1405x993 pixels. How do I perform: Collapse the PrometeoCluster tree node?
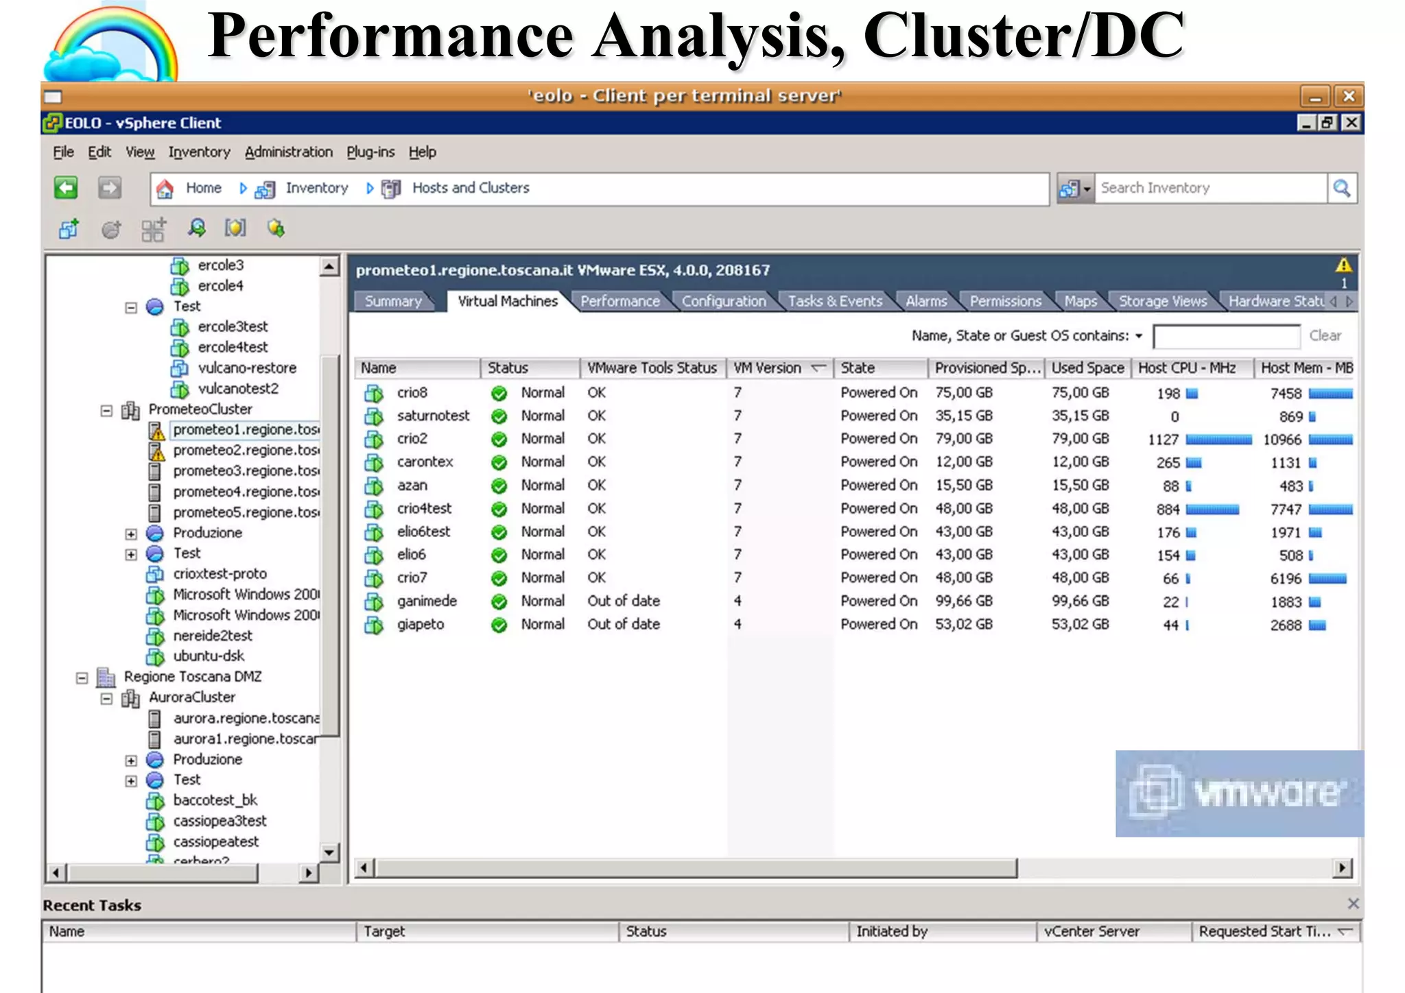click(x=106, y=410)
